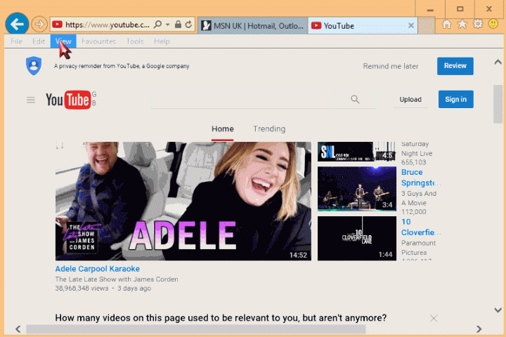
Task: Click the vertical scrollbar thumb
Action: point(498,104)
